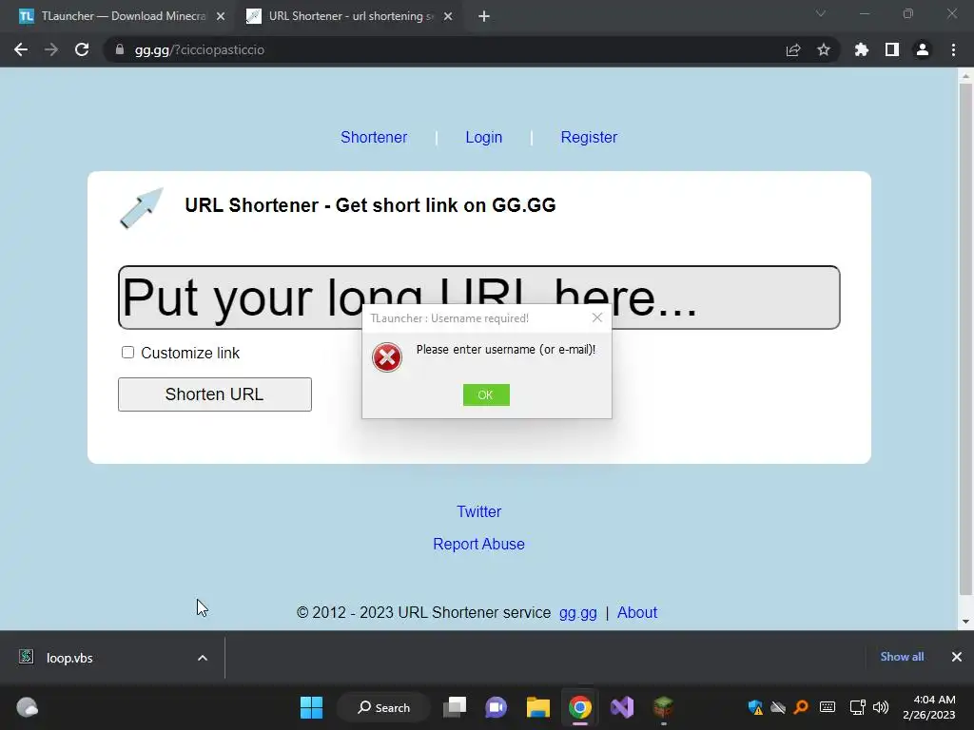Image resolution: width=974 pixels, height=730 pixels.
Task: Click the scrollbar down arrow
Action: point(965,622)
